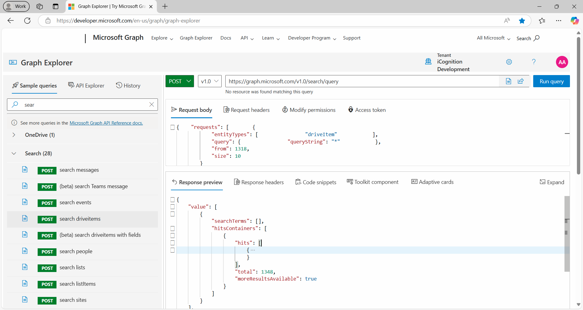
Task: Open docs icon for search people
Action: 25,251
